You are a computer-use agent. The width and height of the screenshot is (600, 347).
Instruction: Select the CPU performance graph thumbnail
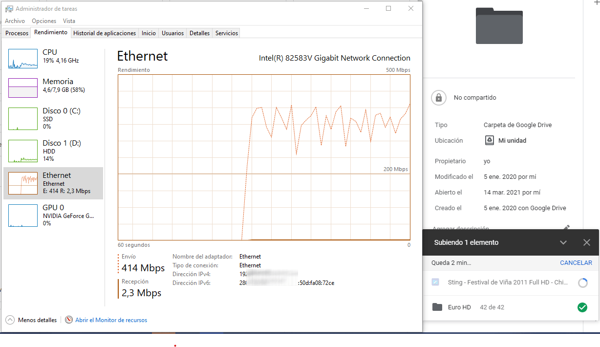tap(23, 59)
